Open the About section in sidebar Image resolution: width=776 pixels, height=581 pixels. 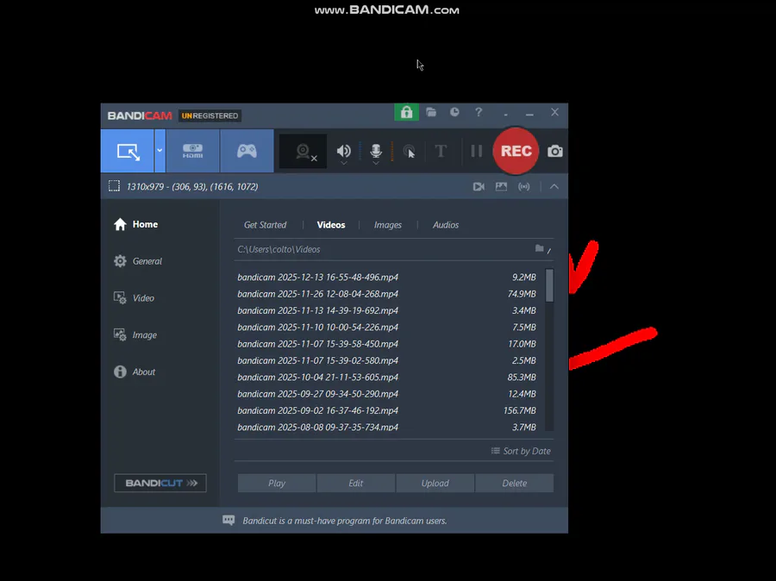(x=135, y=372)
